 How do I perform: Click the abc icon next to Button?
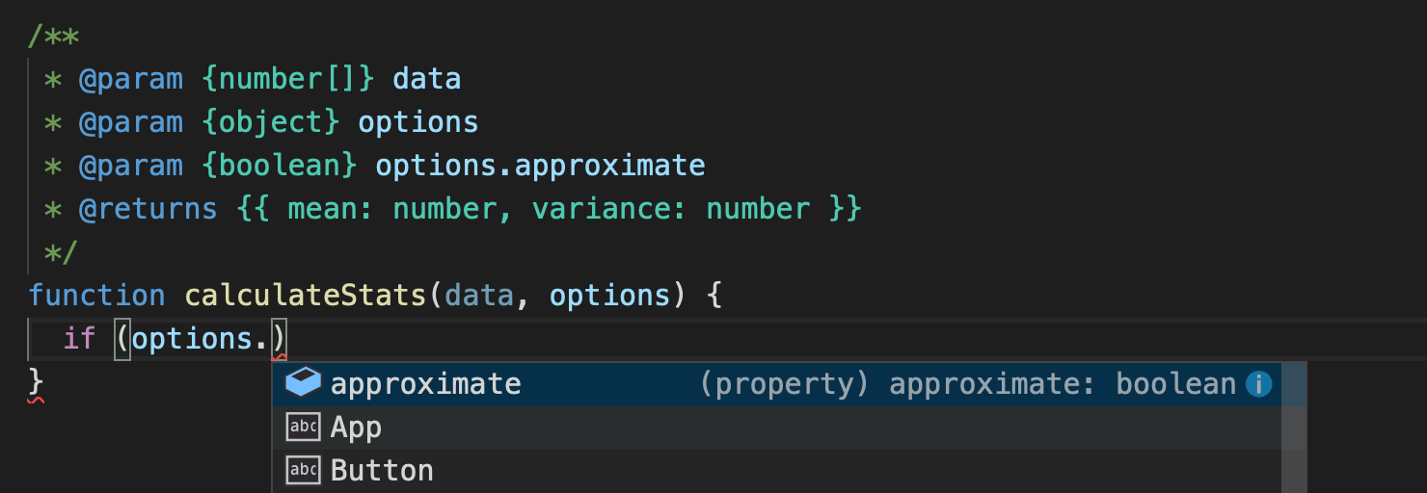tap(303, 470)
